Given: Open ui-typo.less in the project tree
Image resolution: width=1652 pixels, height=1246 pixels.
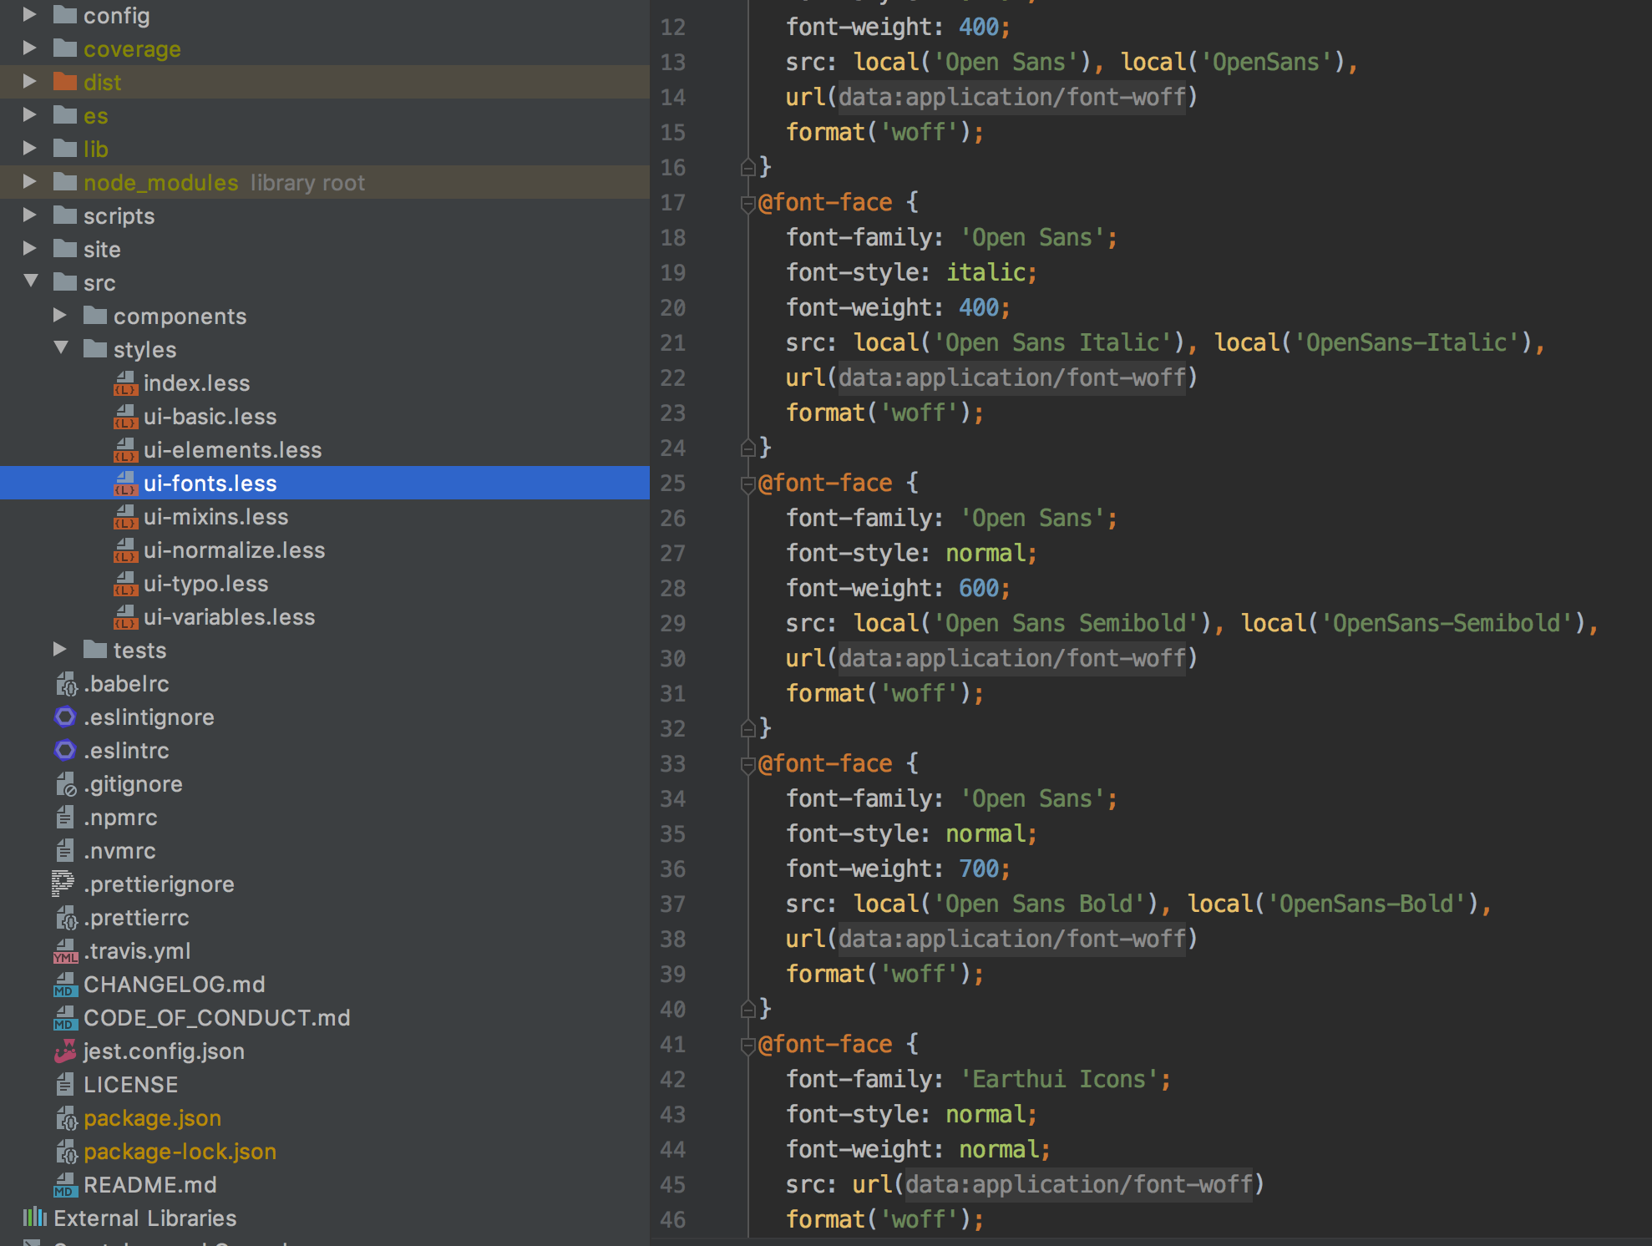Looking at the screenshot, I should [205, 583].
